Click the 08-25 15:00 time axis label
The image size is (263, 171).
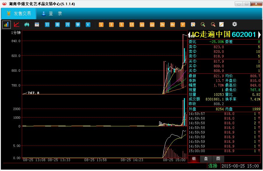[x=174, y=160]
